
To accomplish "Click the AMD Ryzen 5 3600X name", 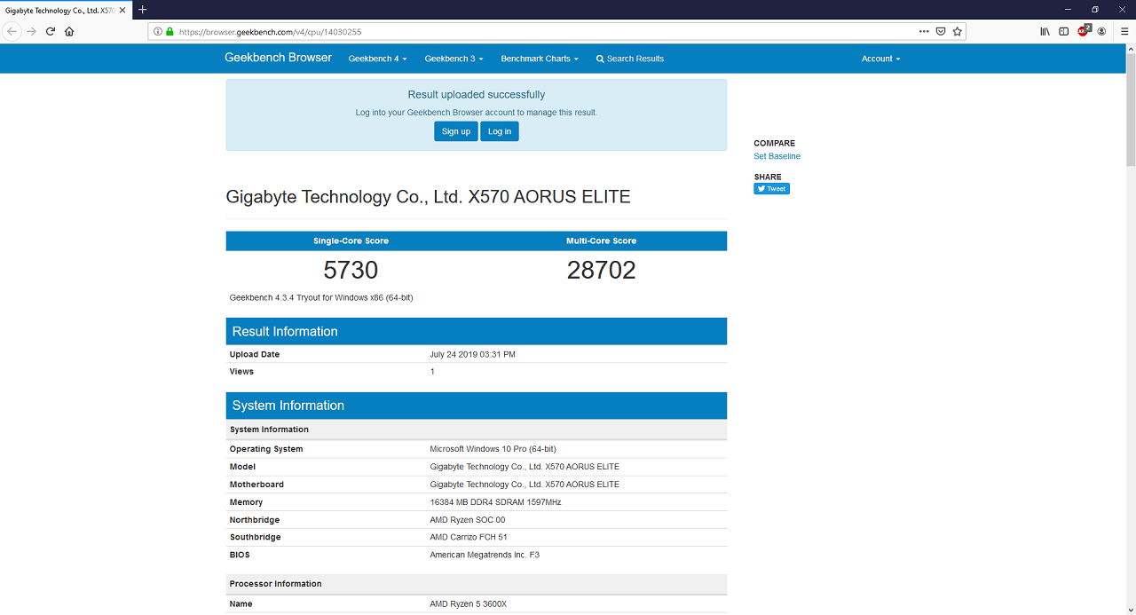I will point(468,604).
